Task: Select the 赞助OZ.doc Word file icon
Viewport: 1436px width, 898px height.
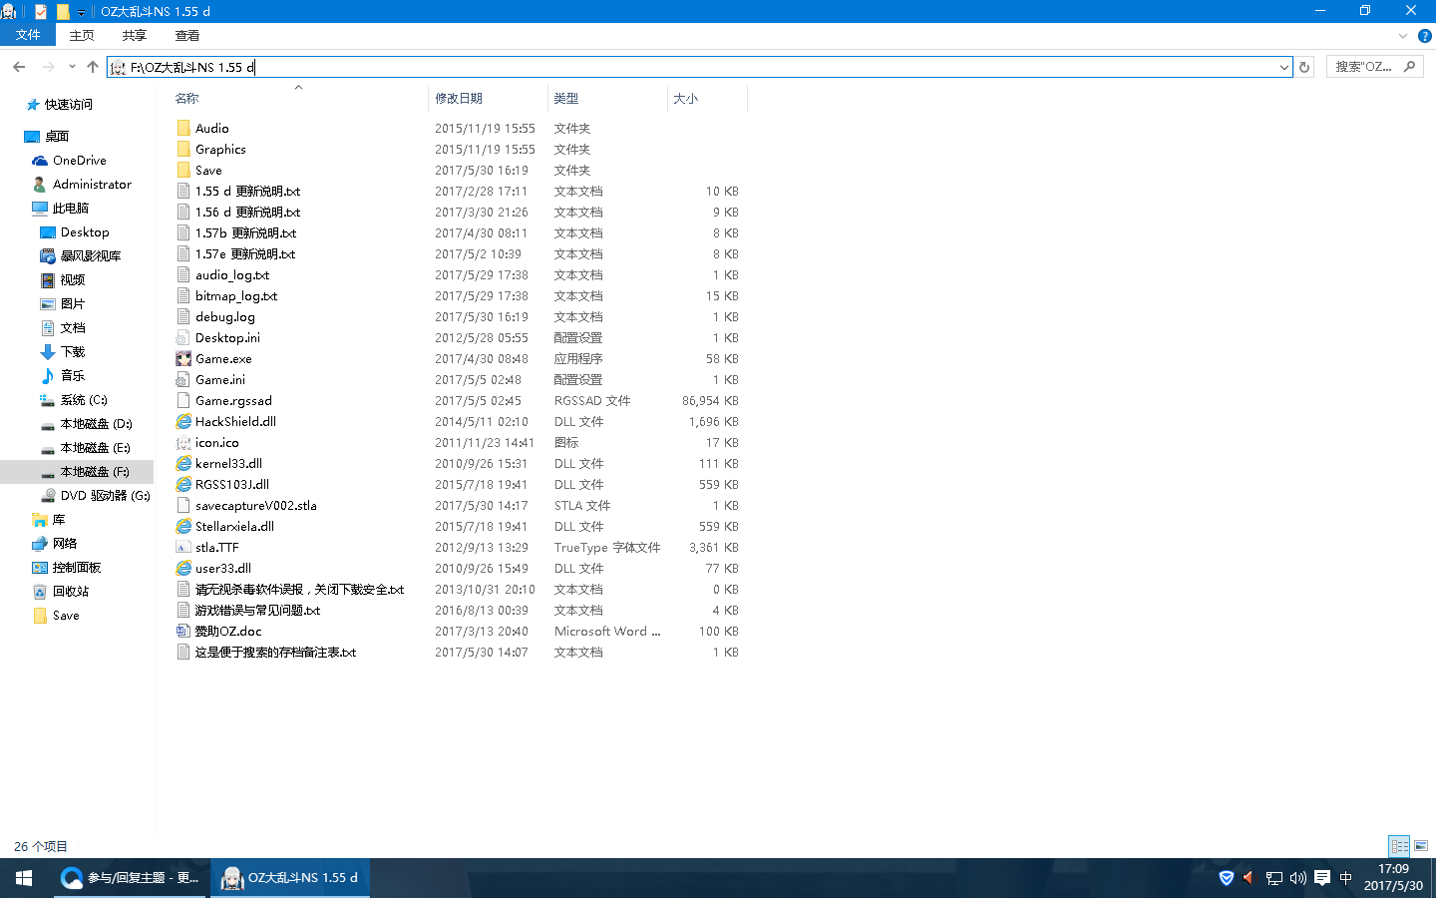Action: (183, 632)
